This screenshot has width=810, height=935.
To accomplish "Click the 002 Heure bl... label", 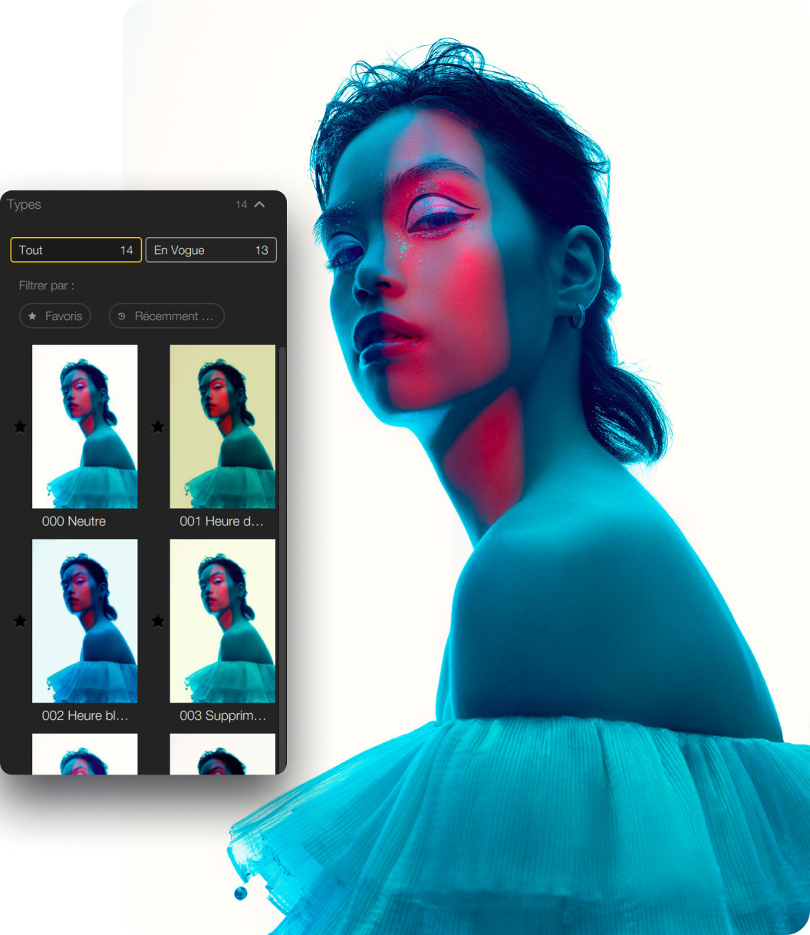I will coord(85,715).
